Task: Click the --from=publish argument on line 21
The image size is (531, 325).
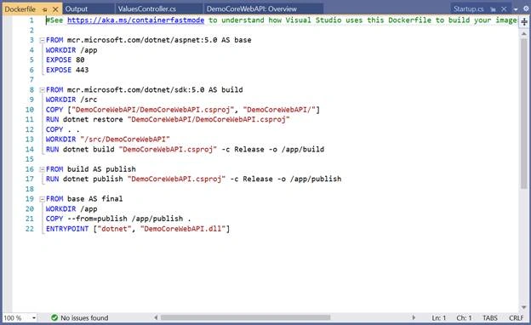Action: tap(97, 219)
